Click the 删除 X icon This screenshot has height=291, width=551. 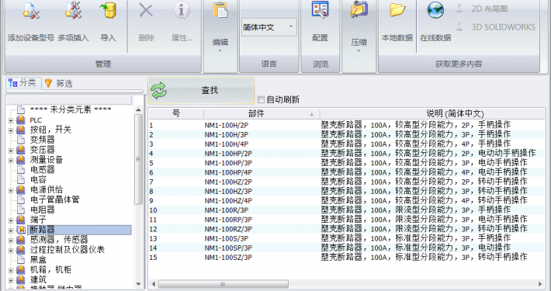(146, 11)
